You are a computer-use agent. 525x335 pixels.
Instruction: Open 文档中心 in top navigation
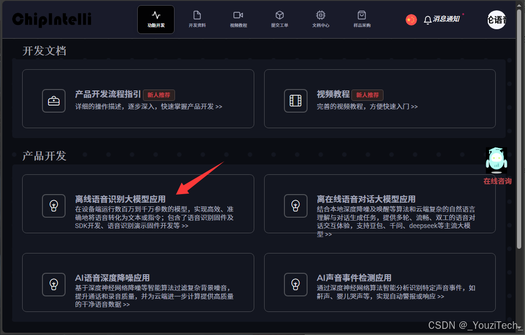pos(321,19)
